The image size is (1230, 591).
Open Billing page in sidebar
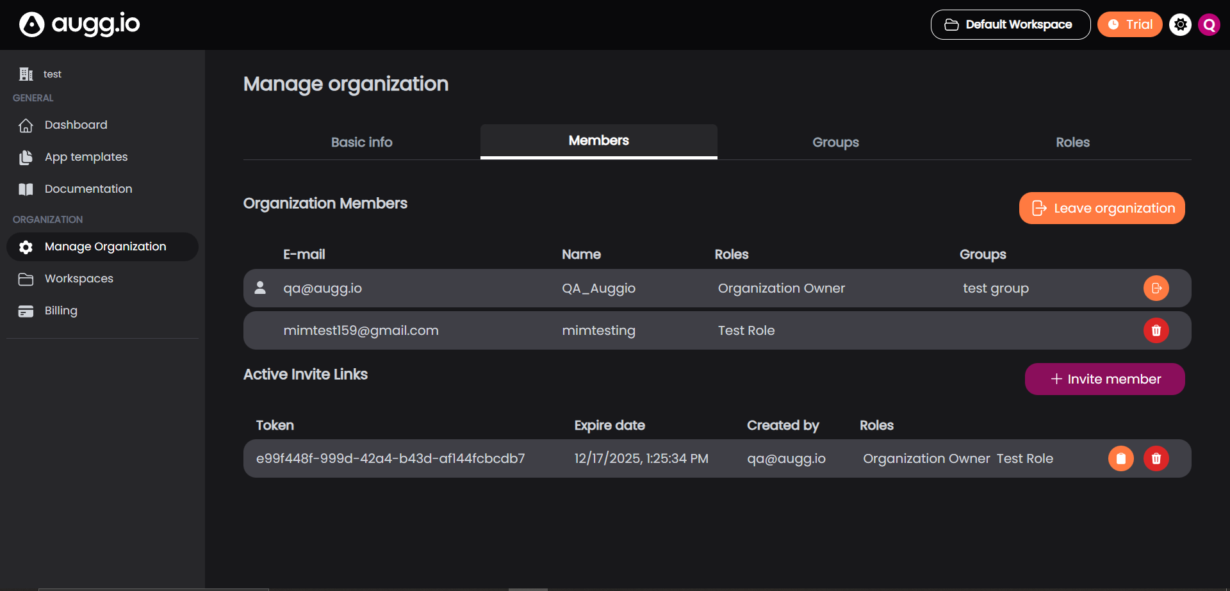point(61,311)
